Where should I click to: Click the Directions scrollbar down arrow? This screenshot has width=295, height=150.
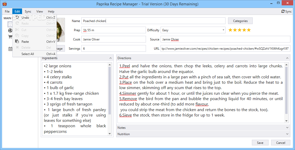286,121
